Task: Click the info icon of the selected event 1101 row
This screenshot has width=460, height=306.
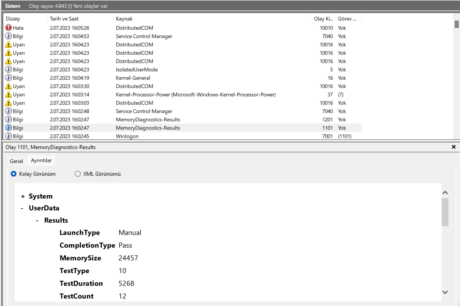Action: click(x=8, y=128)
